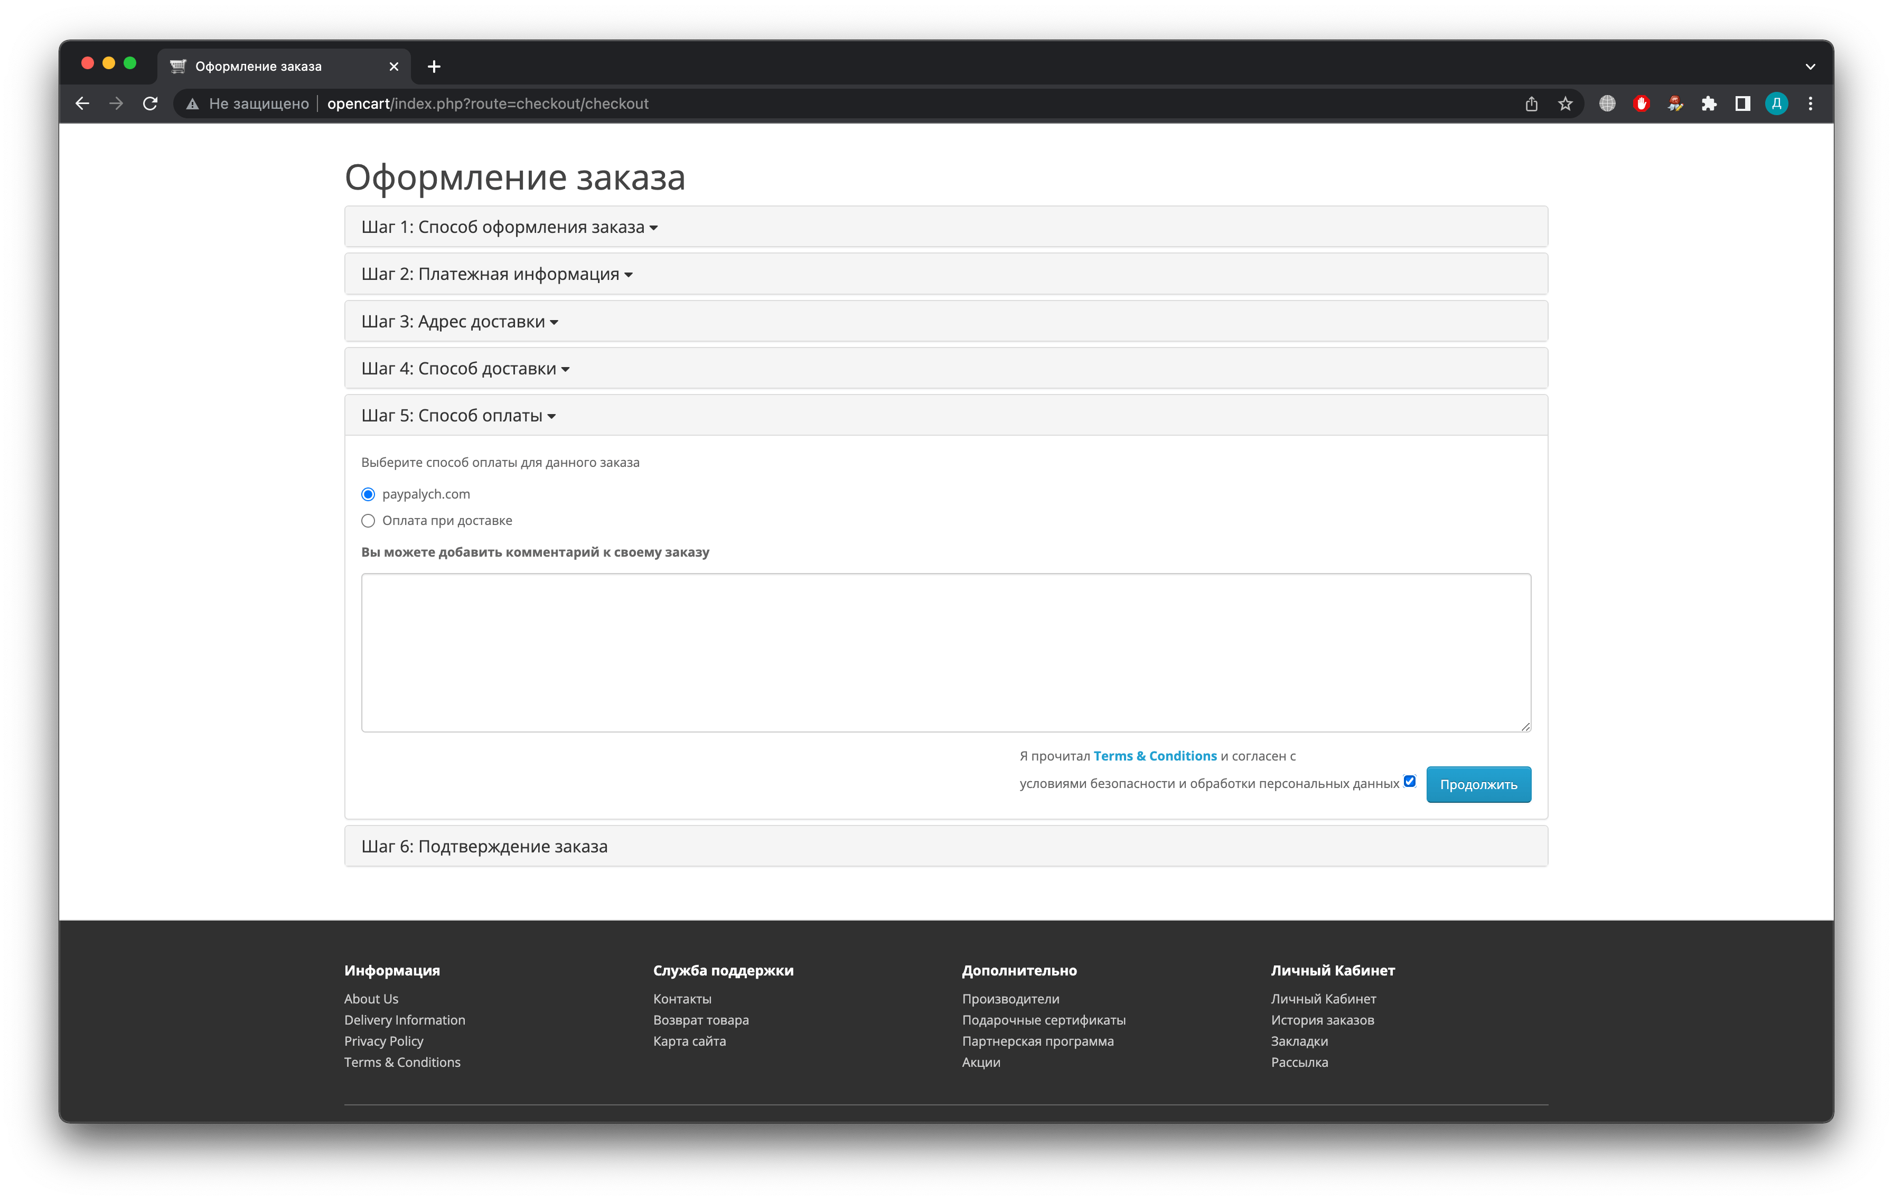The height and width of the screenshot is (1201, 1893).
Task: Open the red hand adblock extension
Action: (x=1641, y=104)
